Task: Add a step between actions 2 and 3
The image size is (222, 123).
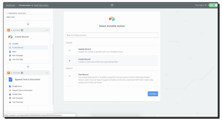Action: tap(28, 67)
